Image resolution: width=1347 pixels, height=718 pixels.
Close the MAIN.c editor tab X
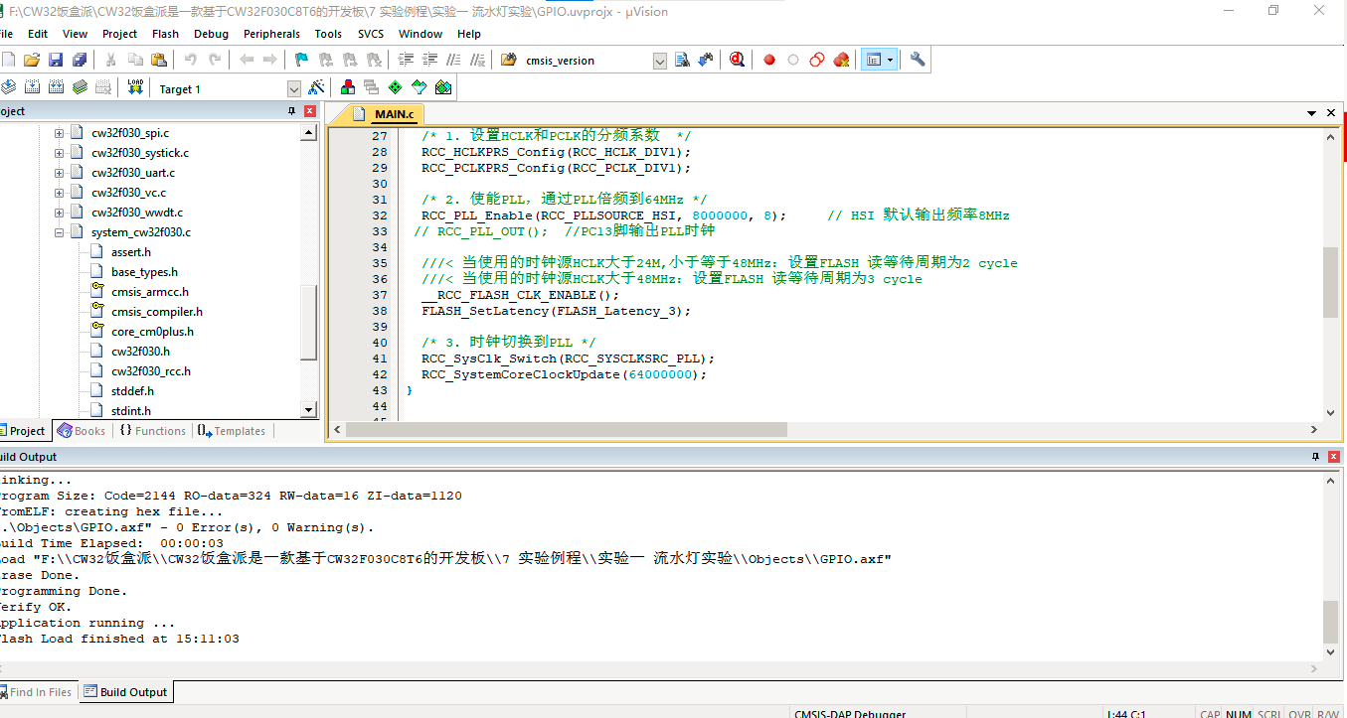(1331, 113)
